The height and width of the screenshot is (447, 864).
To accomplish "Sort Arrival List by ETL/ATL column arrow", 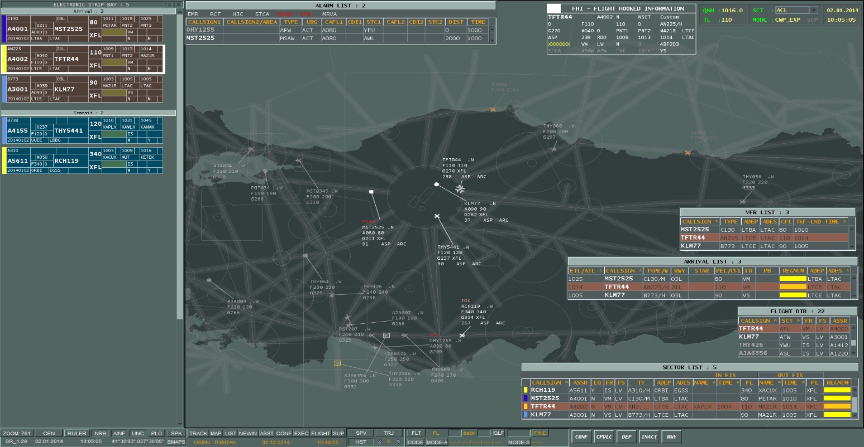I will pos(601,271).
